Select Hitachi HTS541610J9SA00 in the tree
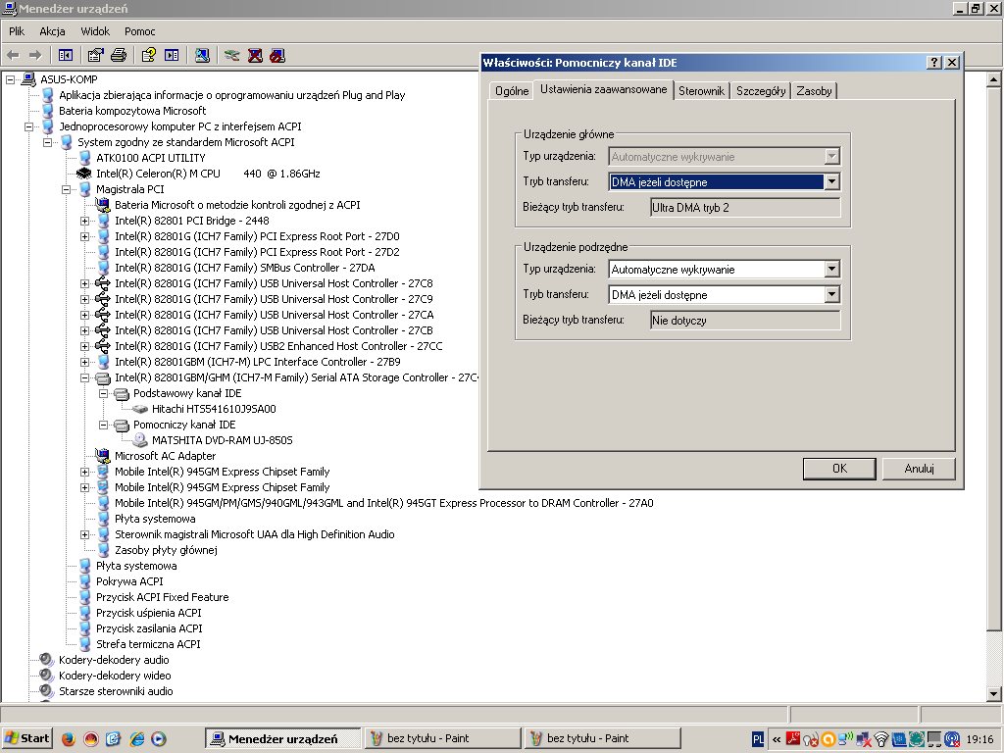Viewport: 1004px width, 753px height. point(214,409)
